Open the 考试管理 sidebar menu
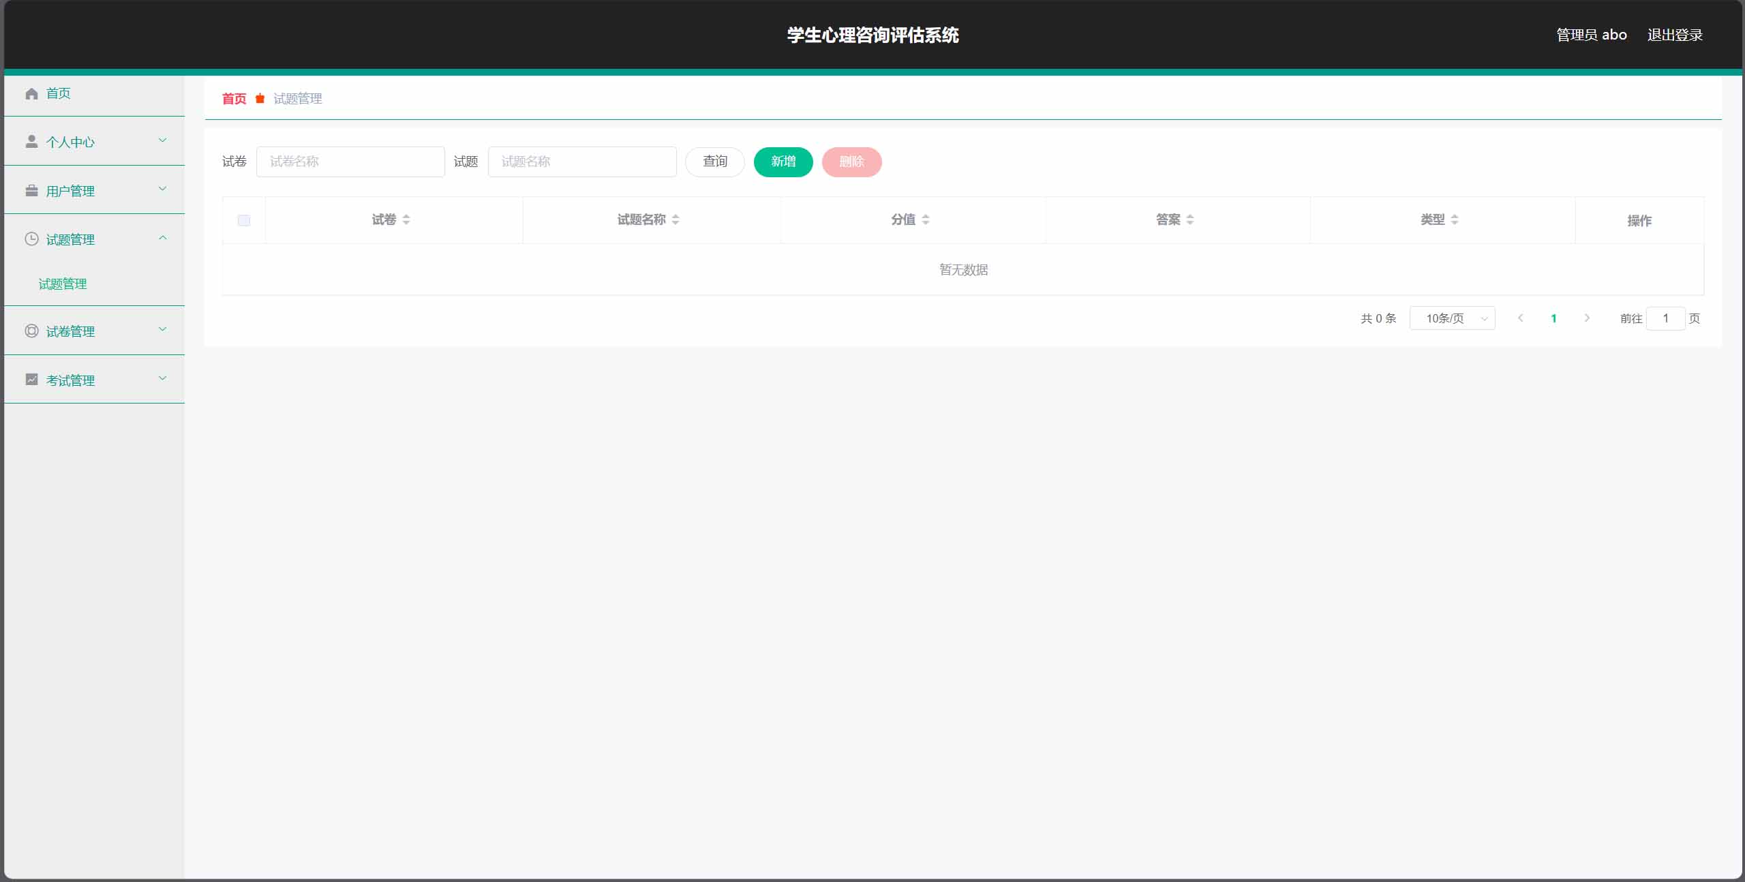Viewport: 1745px width, 882px height. click(x=94, y=380)
